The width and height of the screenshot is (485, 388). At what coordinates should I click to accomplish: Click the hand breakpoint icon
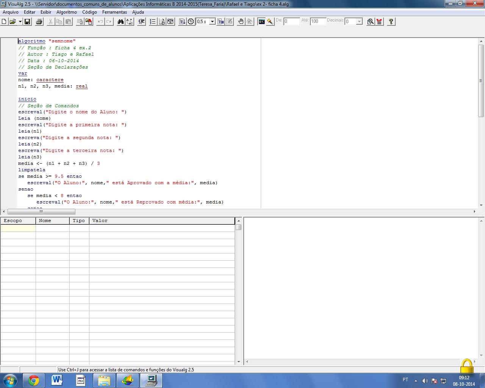click(241, 22)
